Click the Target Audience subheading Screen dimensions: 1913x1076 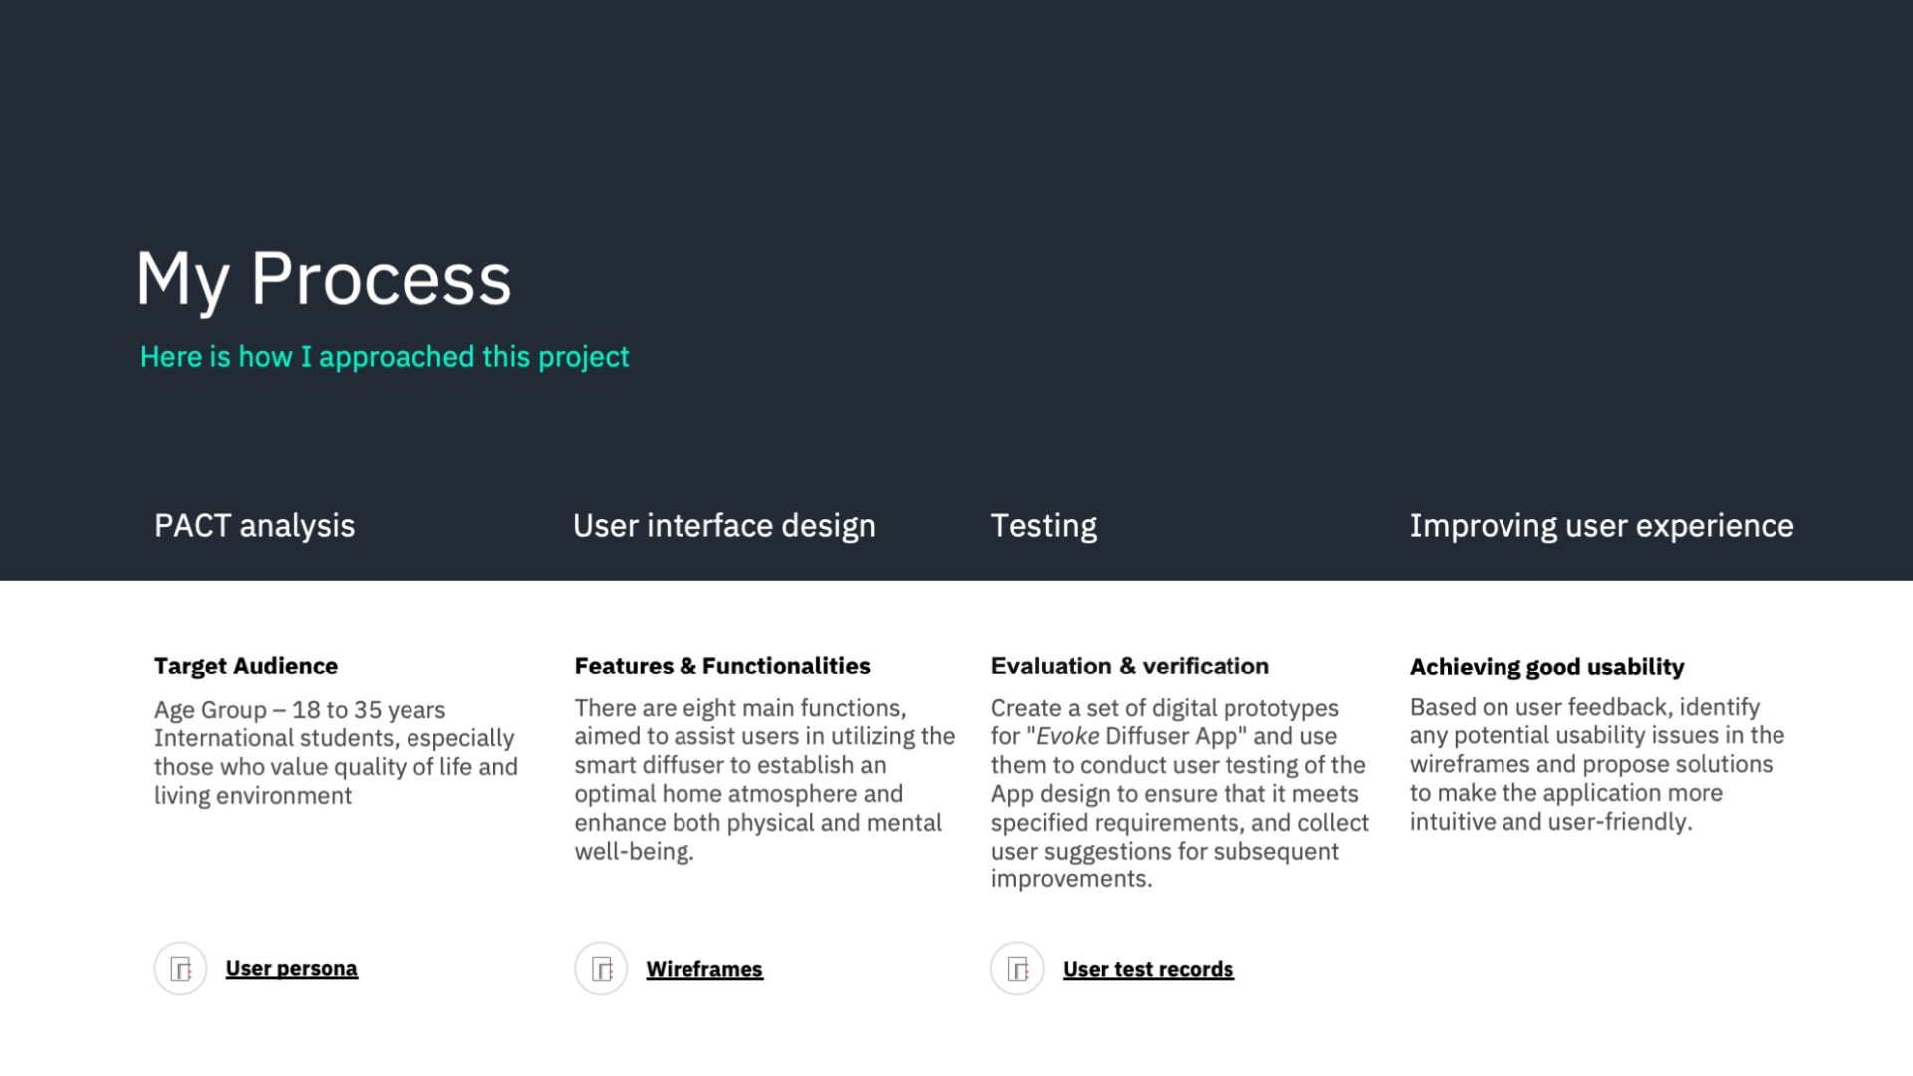pyautogui.click(x=246, y=666)
